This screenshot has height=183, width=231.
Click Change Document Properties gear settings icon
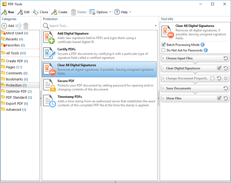click(226, 78)
